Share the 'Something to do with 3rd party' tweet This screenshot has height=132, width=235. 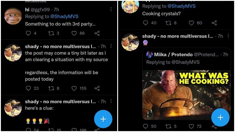(97, 33)
